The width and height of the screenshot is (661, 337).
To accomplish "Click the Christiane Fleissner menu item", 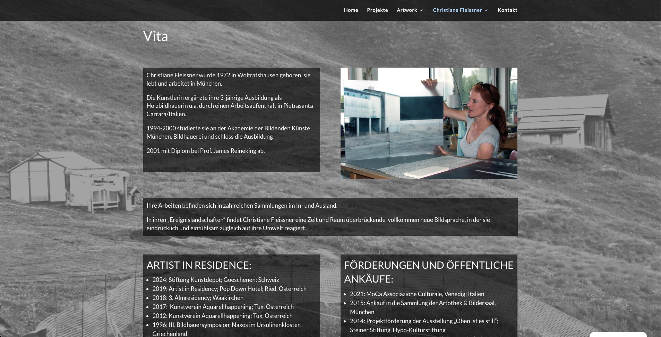I will point(457,10).
